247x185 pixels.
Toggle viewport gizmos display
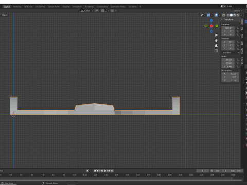click(208, 15)
